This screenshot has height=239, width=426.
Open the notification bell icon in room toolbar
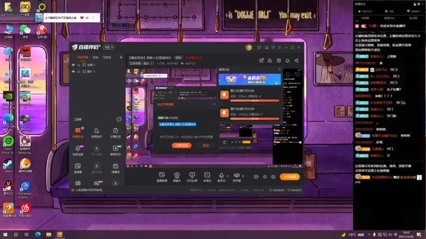[x=288, y=61]
